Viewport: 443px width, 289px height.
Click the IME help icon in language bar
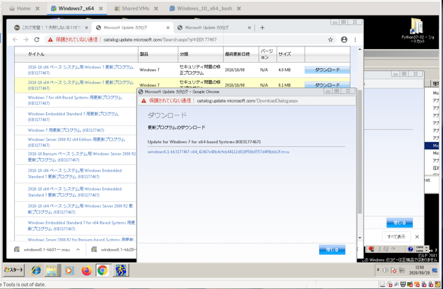[410, 249]
